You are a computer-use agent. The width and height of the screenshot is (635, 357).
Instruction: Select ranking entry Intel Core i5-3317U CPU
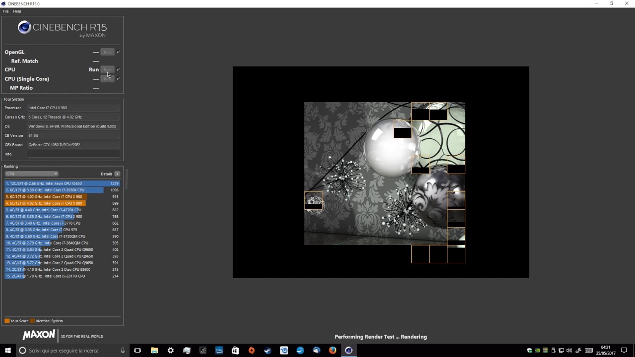coord(62,276)
